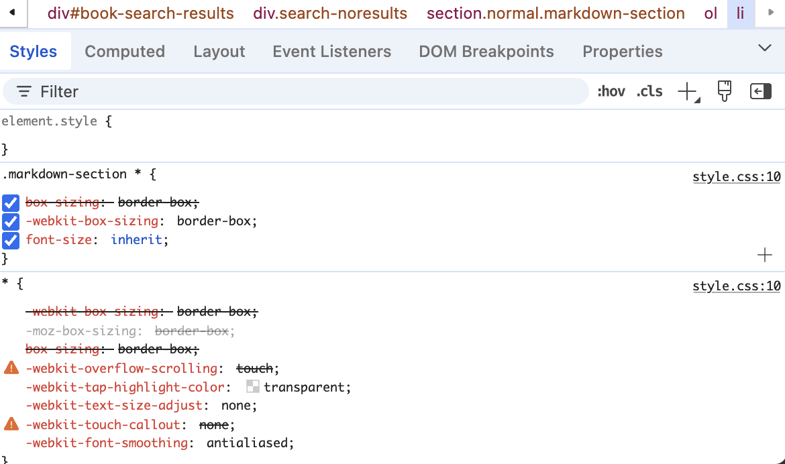Disable the -webkit-box-sizing property checkbox

(x=10, y=221)
